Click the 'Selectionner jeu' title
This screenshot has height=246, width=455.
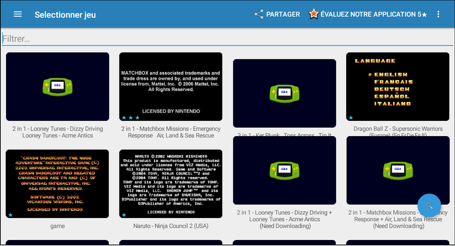point(65,15)
